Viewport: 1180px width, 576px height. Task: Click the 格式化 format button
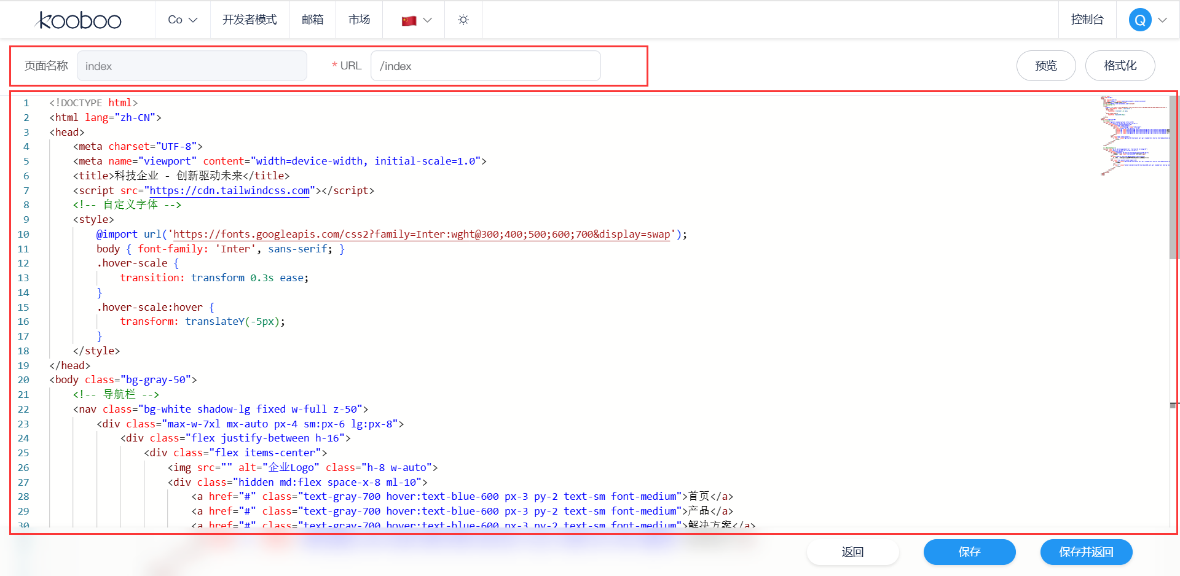point(1120,66)
